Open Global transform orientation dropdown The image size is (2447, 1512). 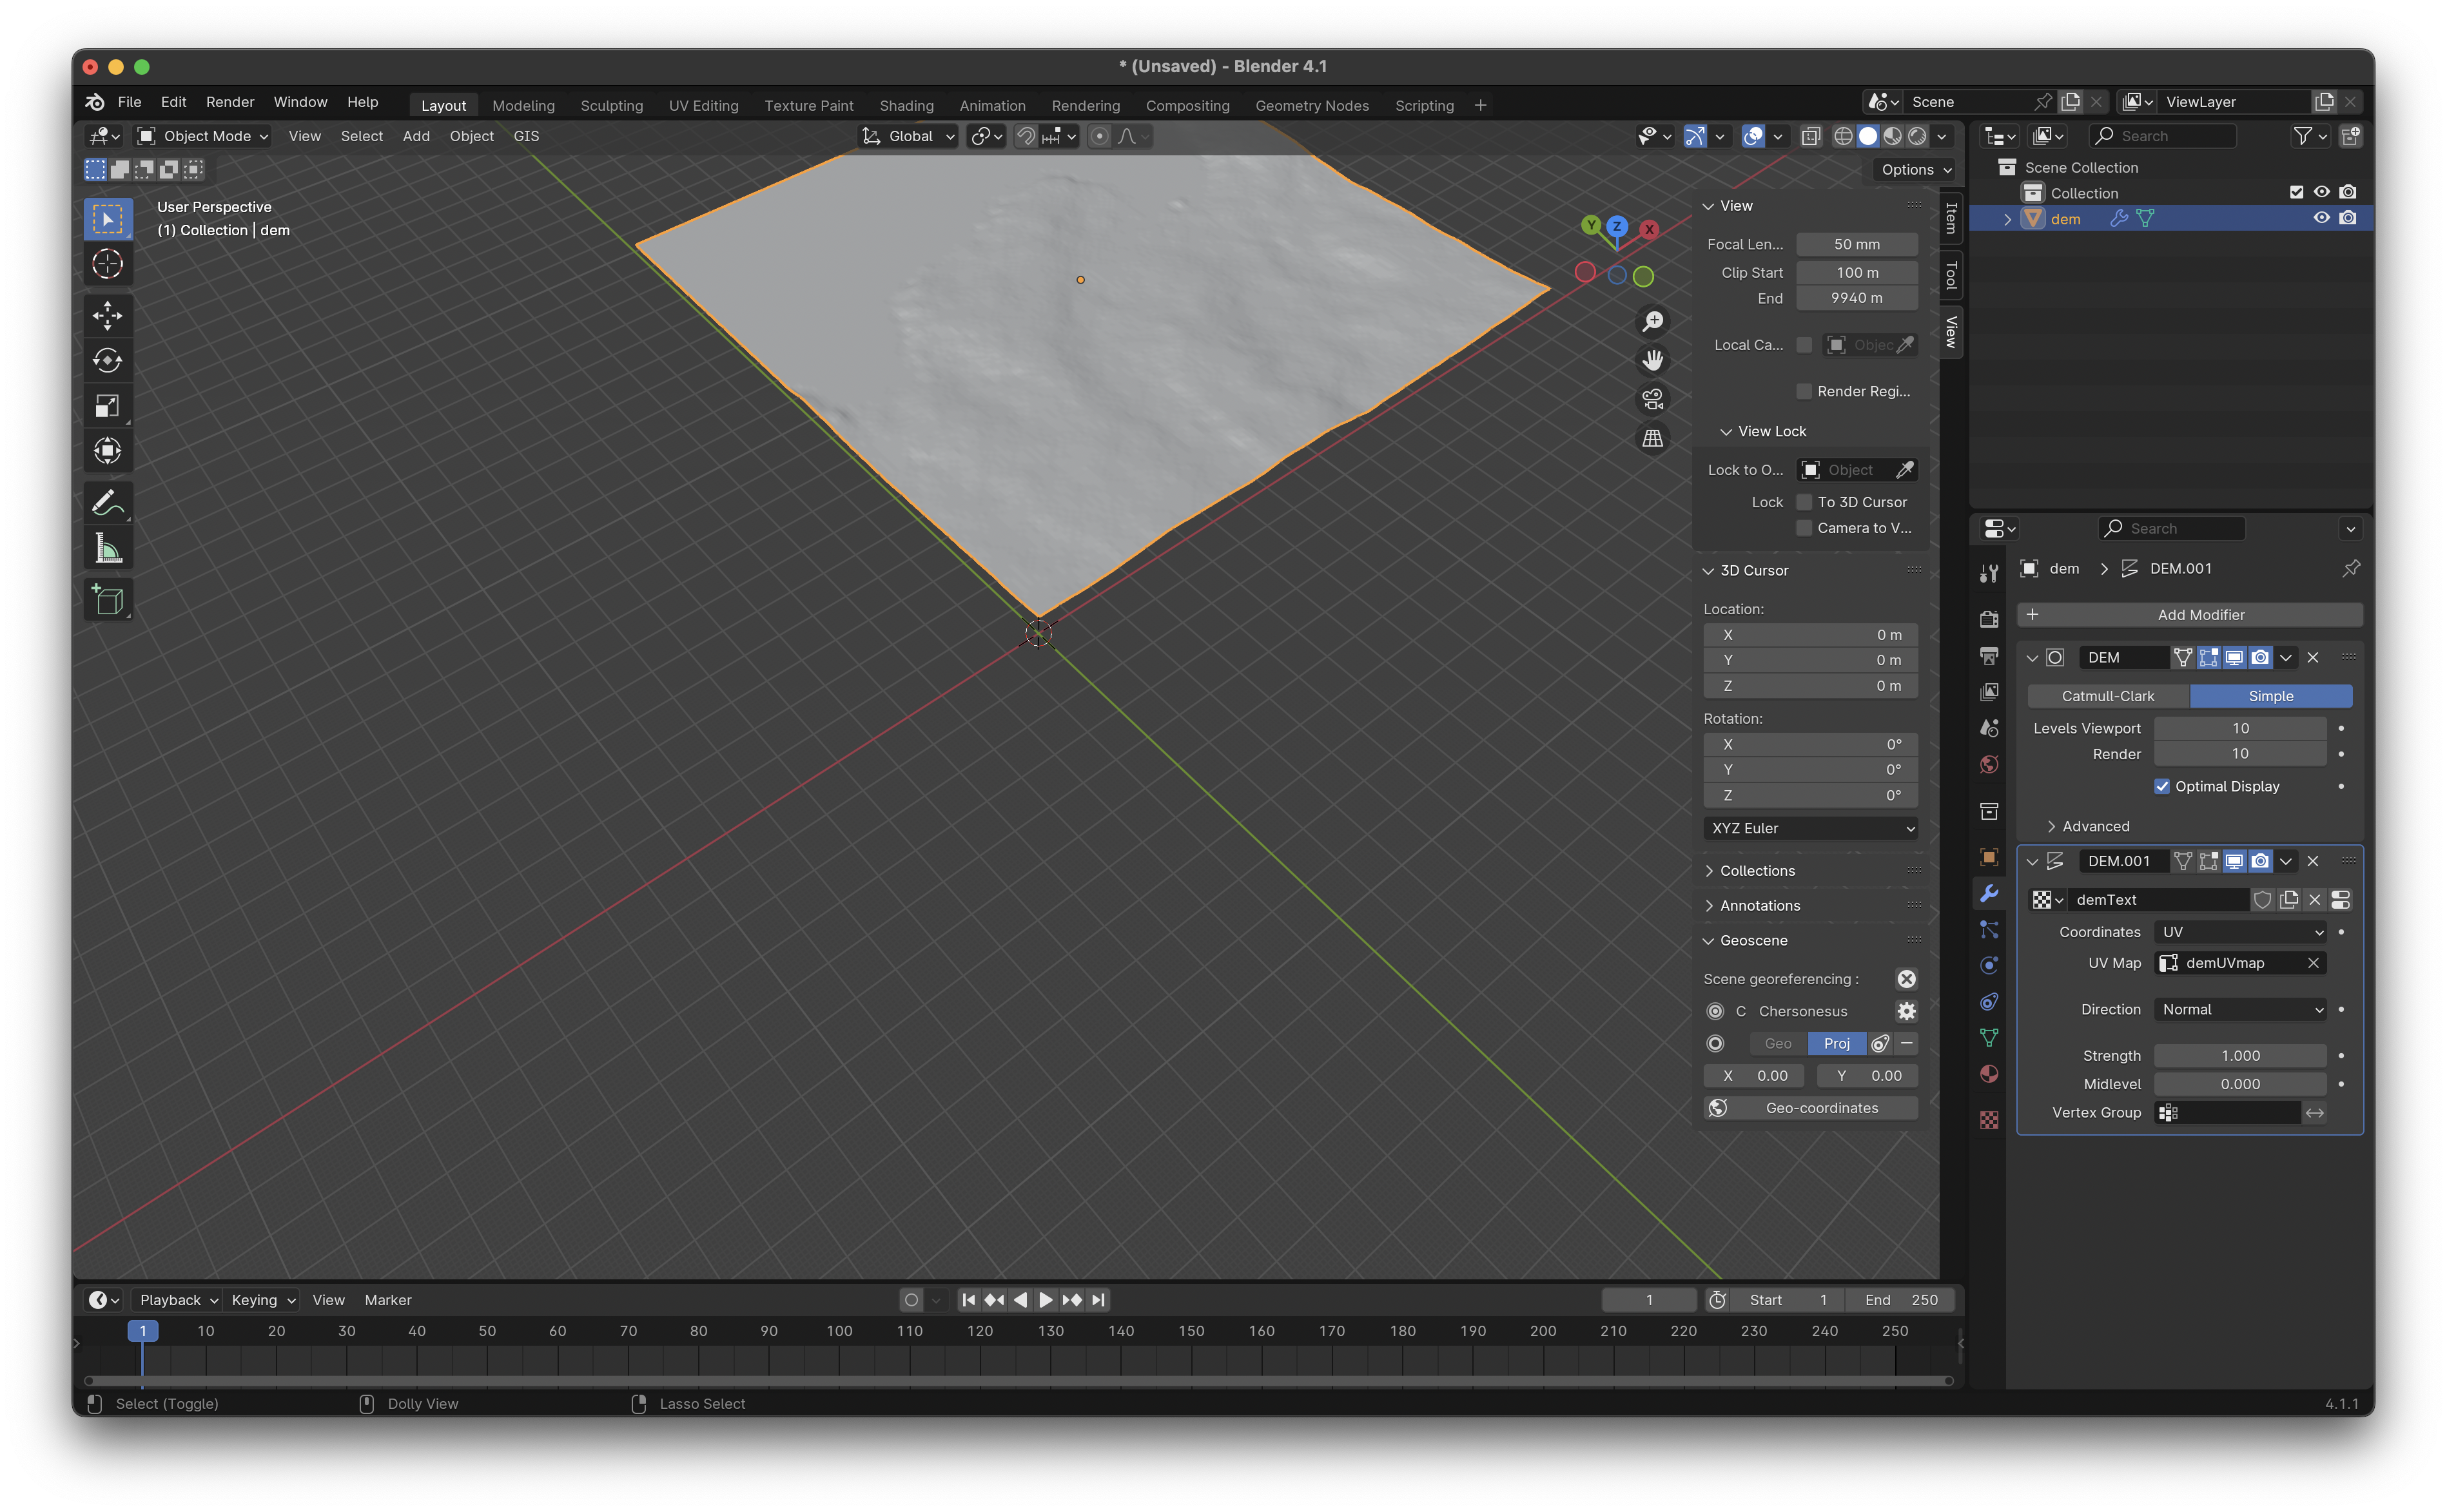pyautogui.click(x=909, y=136)
